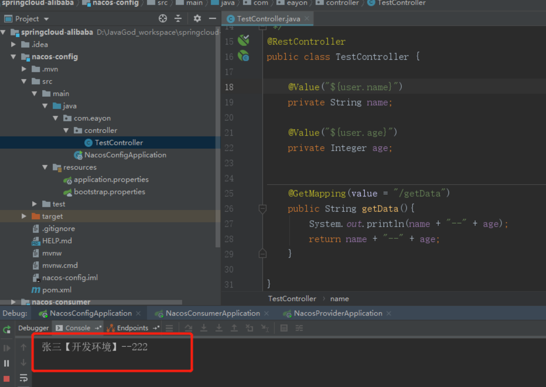Click nacos-config in the breadcrumb path
546x387 pixels.
pos(115,3)
